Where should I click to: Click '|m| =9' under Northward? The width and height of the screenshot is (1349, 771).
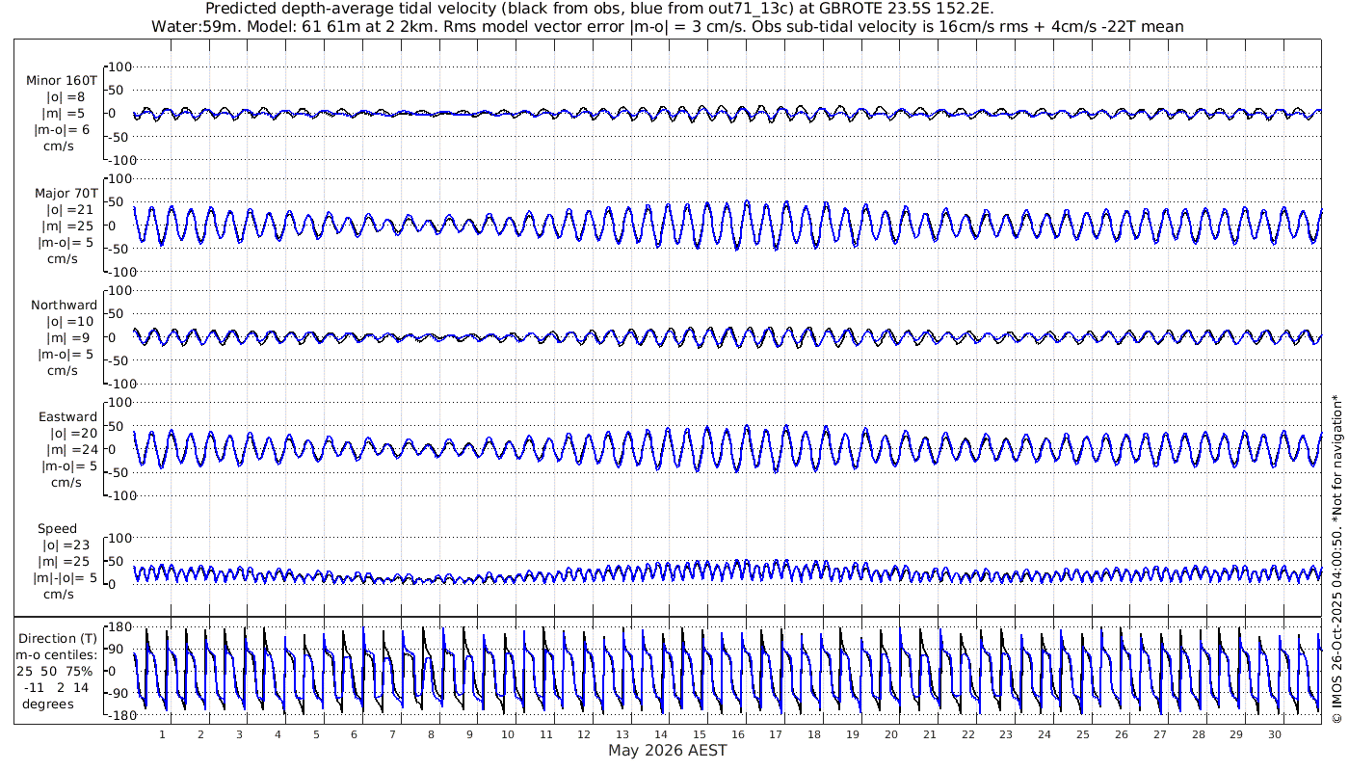(x=66, y=338)
